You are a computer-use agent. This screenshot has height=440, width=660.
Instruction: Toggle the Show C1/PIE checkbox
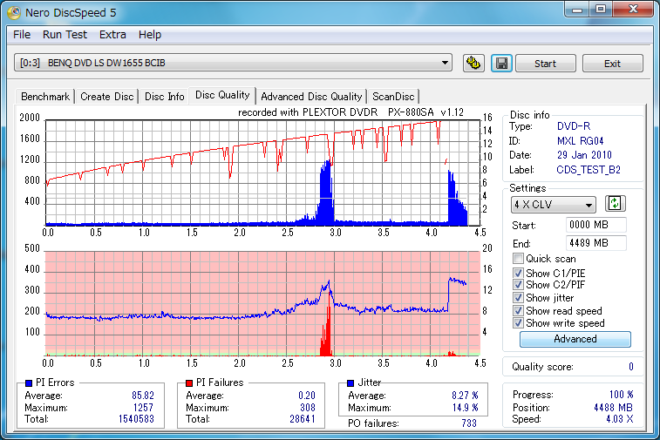click(x=519, y=274)
